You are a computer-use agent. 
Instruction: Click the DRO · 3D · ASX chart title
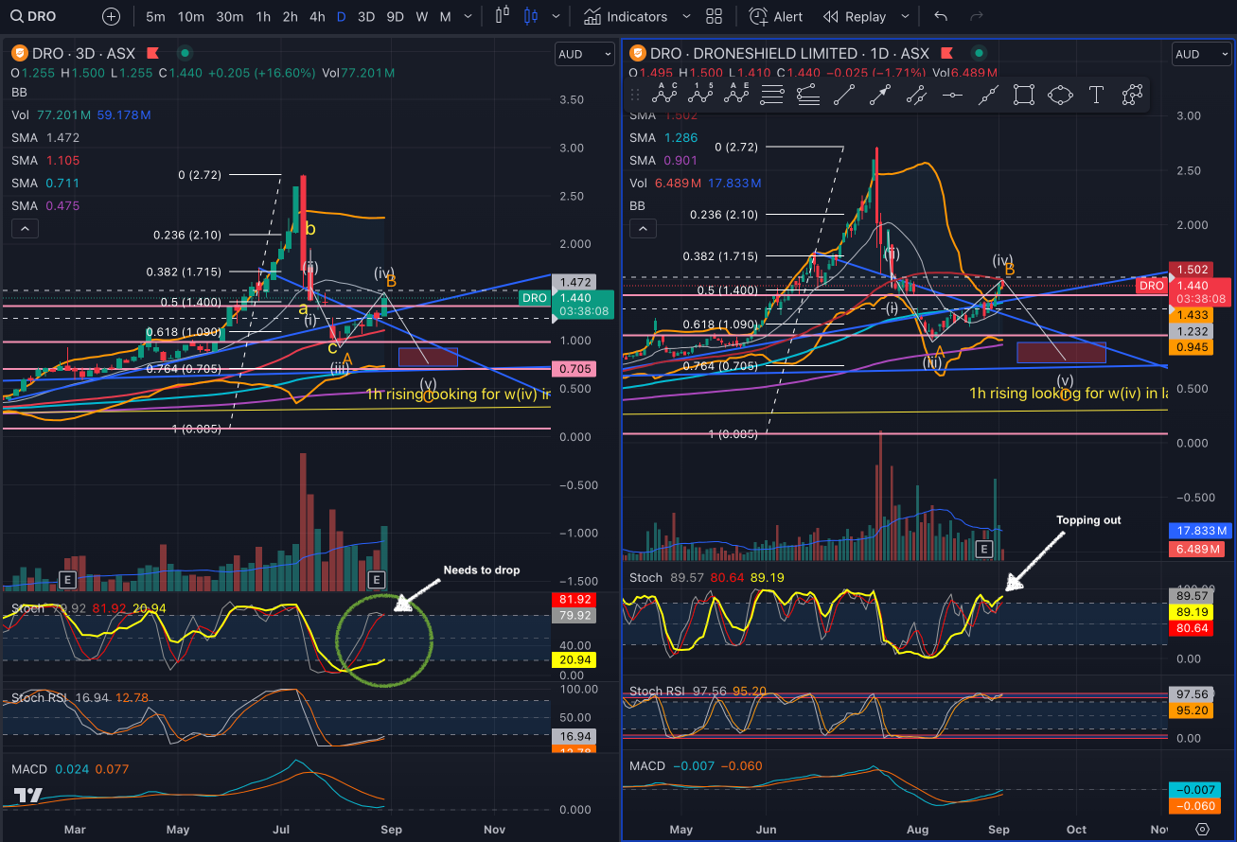83,54
